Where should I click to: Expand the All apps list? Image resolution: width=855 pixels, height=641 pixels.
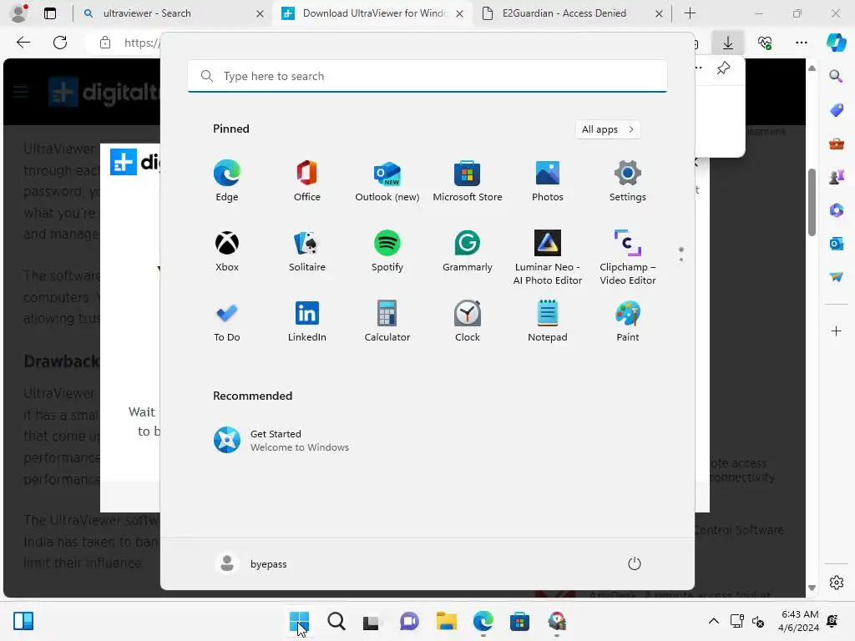[608, 129]
